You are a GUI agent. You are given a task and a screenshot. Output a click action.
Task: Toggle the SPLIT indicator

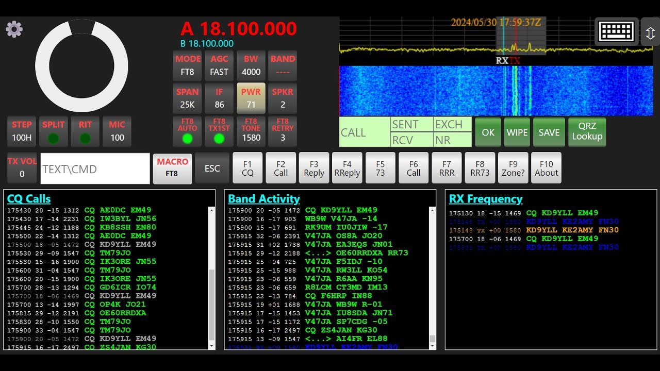[54, 132]
